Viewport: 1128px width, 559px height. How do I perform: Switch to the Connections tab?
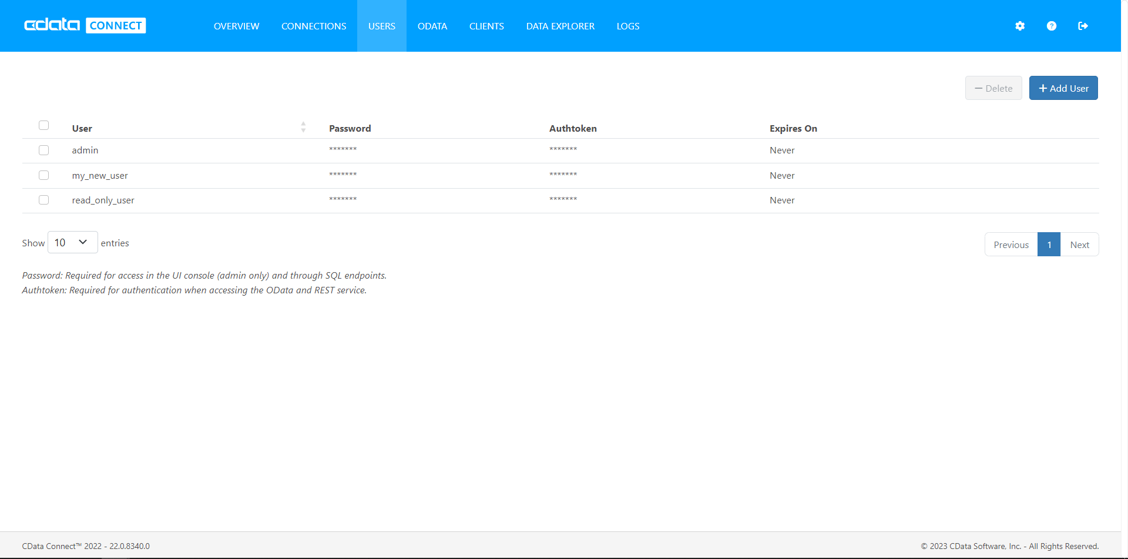tap(314, 26)
